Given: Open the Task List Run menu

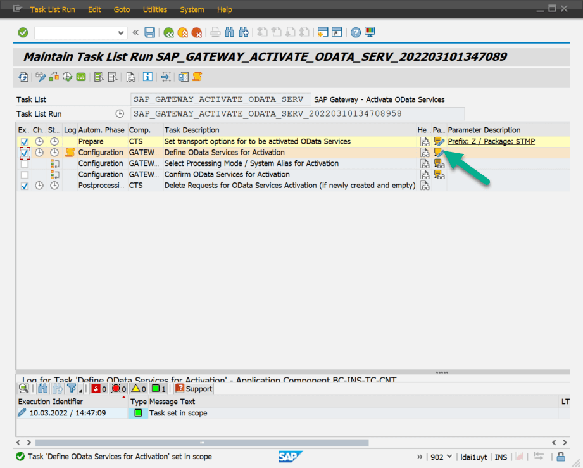Looking at the screenshot, I should (53, 9).
